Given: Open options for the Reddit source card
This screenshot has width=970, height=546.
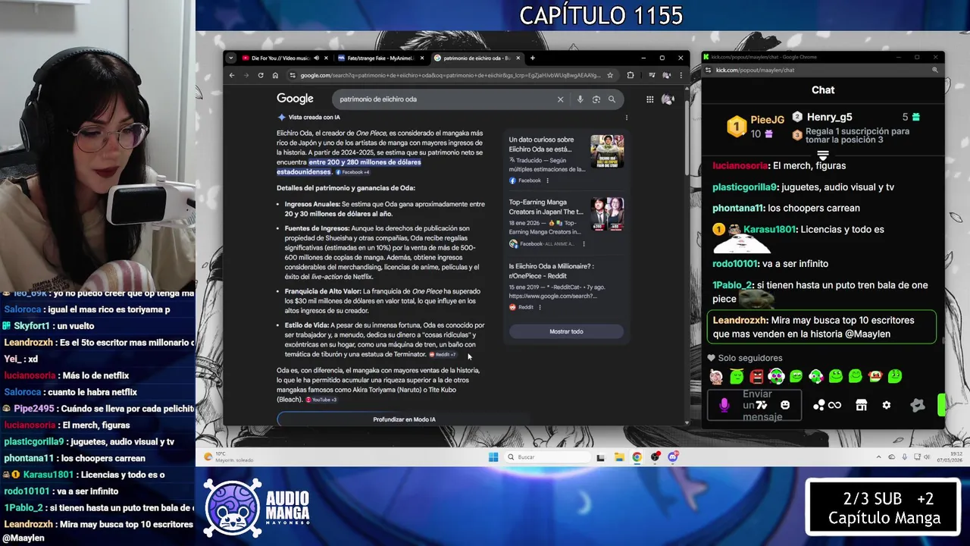Looking at the screenshot, I should pos(540,307).
